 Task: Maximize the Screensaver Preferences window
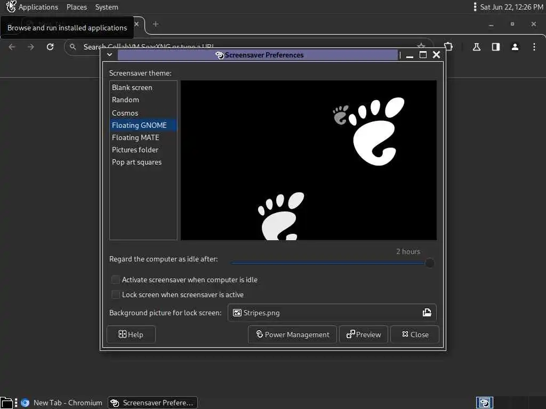(x=423, y=55)
